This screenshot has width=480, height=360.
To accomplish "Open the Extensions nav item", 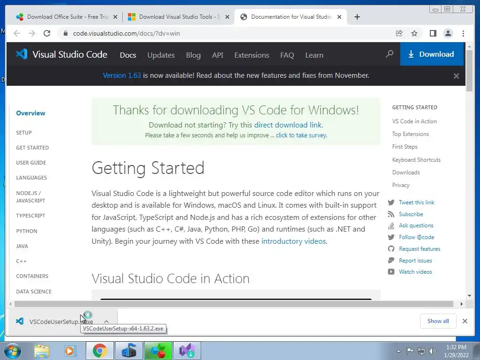I will click(252, 55).
